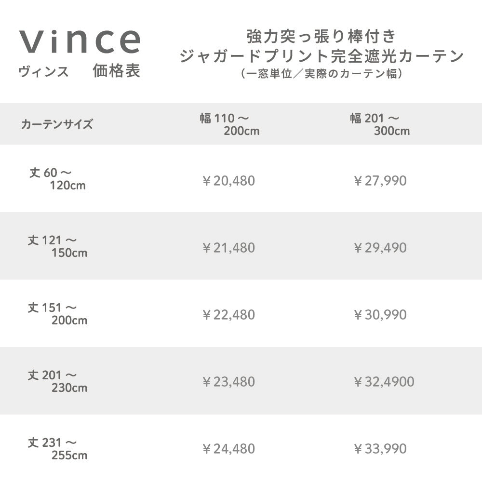Screen dimensions: 482x482
Task: Click the ¥20,480 price cell
Action: tap(228, 181)
